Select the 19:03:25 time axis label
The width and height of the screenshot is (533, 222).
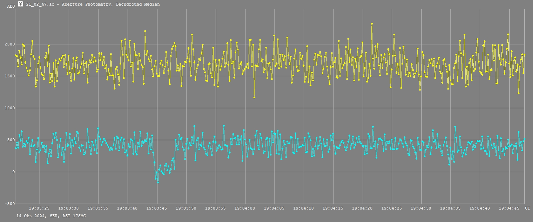click(x=39, y=208)
